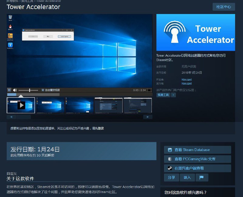
Task: Pause the trailer video
Action: 9,90
